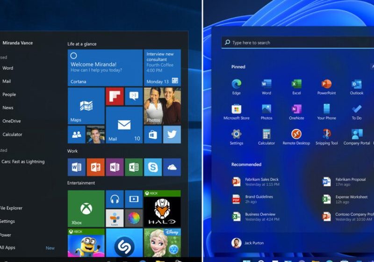
Task: Open the Excel tile under Work group
Action: [134, 167]
